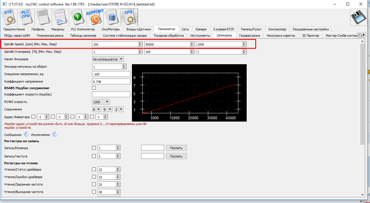Open the PLC CFG toolbar icon
This screenshot has height=203, width=370.
26,17
